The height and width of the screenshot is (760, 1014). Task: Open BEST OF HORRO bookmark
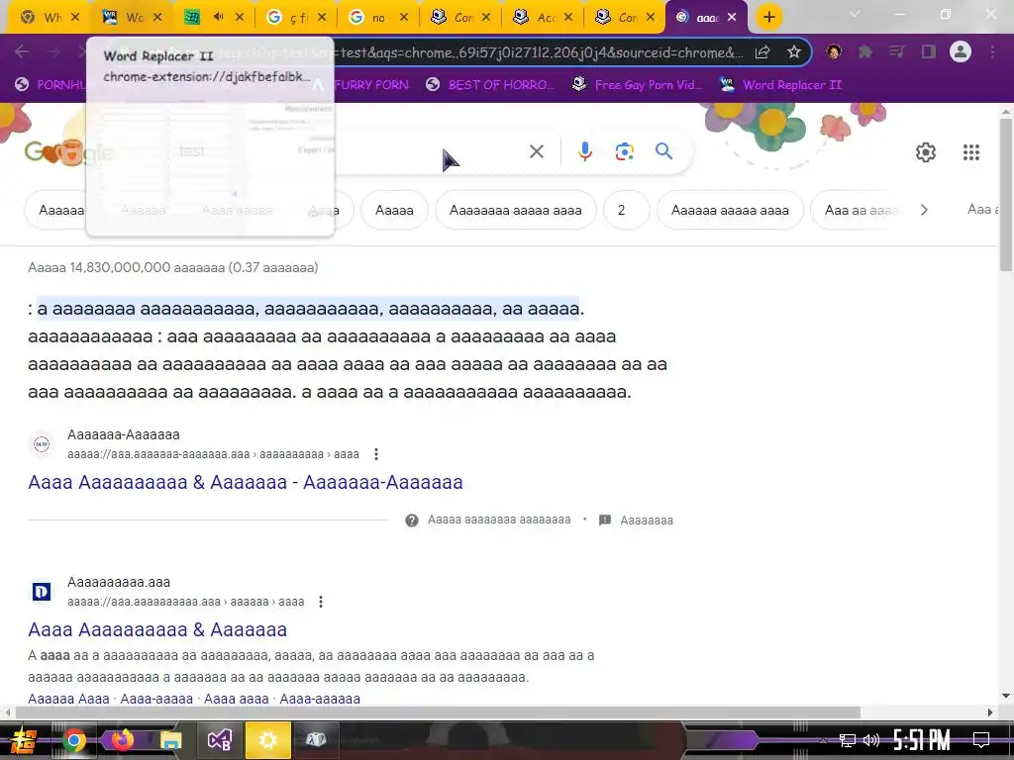point(490,85)
